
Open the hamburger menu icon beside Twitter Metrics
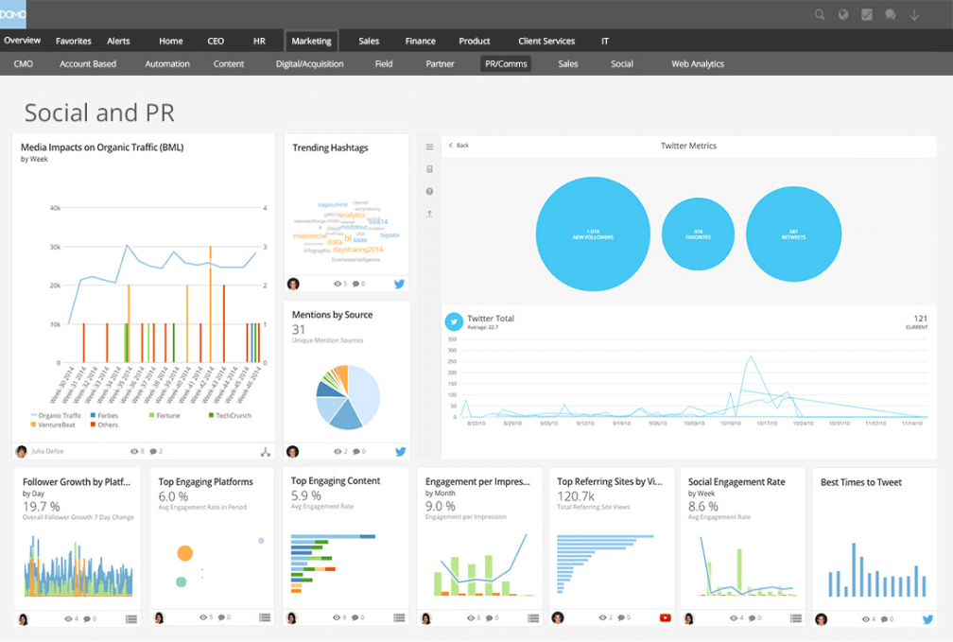point(429,147)
